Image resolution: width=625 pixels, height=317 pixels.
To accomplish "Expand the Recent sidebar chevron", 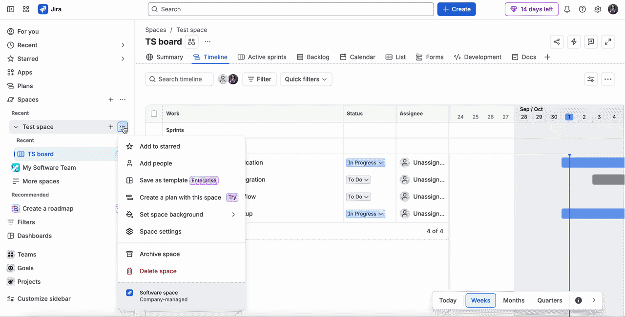I will click(x=123, y=45).
